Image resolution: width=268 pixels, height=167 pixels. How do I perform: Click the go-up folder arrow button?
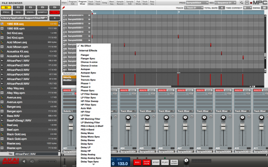(x=54, y=18)
